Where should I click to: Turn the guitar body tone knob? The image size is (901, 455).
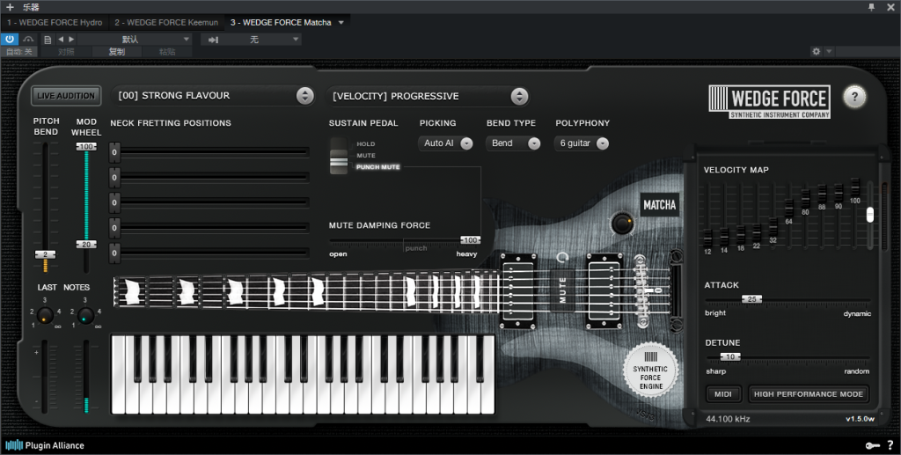(622, 223)
